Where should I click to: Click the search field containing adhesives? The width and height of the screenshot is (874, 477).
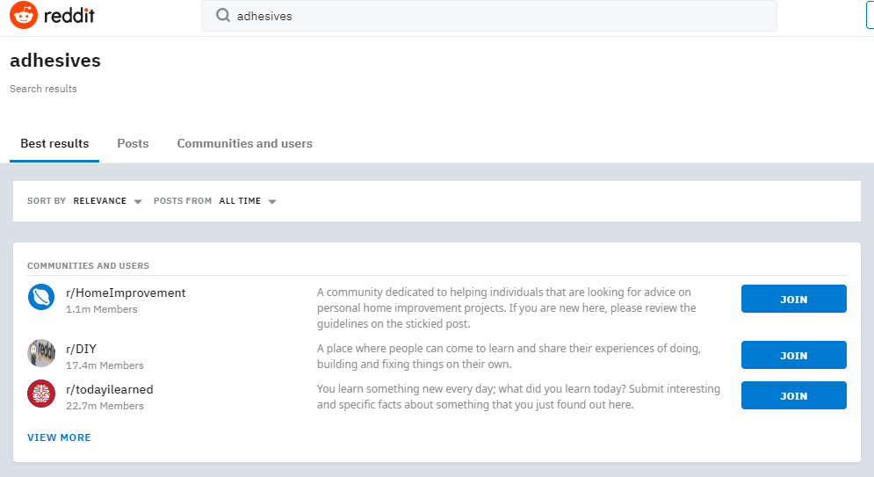point(489,16)
